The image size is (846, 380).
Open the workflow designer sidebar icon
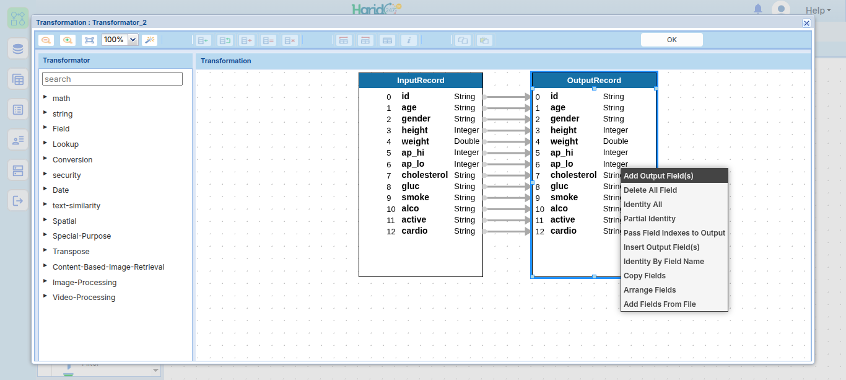pos(18,17)
